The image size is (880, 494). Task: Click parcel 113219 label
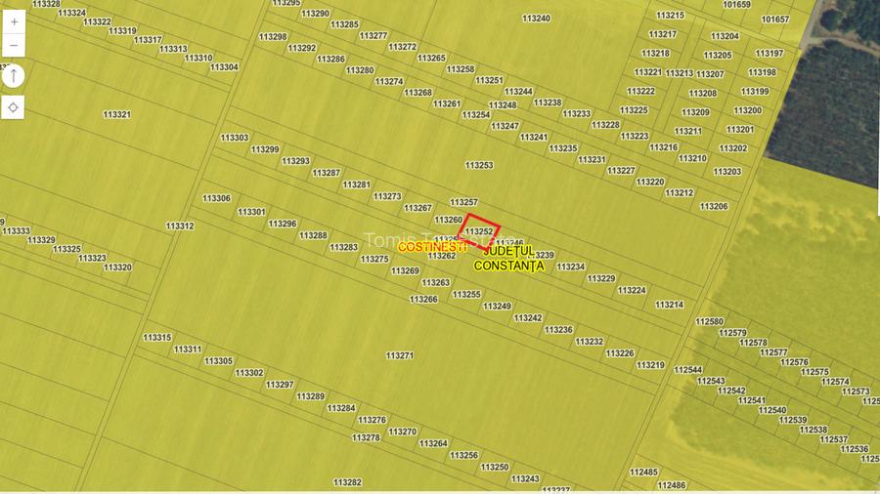coord(650,366)
